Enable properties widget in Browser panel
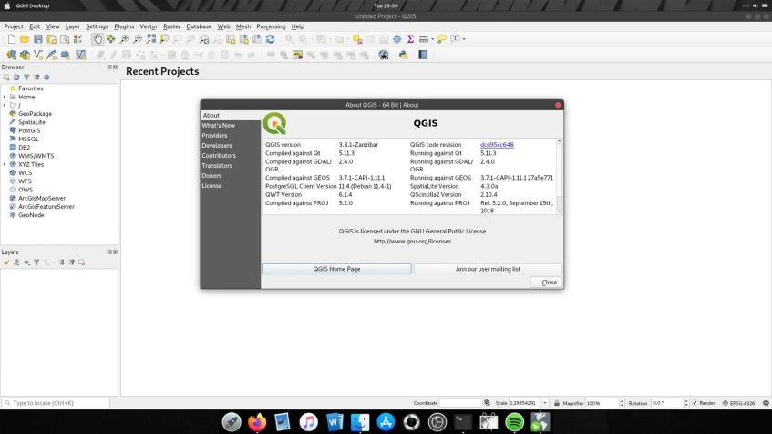The image size is (772, 434). tap(46, 77)
